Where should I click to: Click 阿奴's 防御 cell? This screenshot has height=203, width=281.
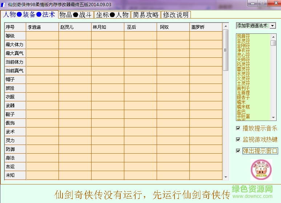point(173,149)
